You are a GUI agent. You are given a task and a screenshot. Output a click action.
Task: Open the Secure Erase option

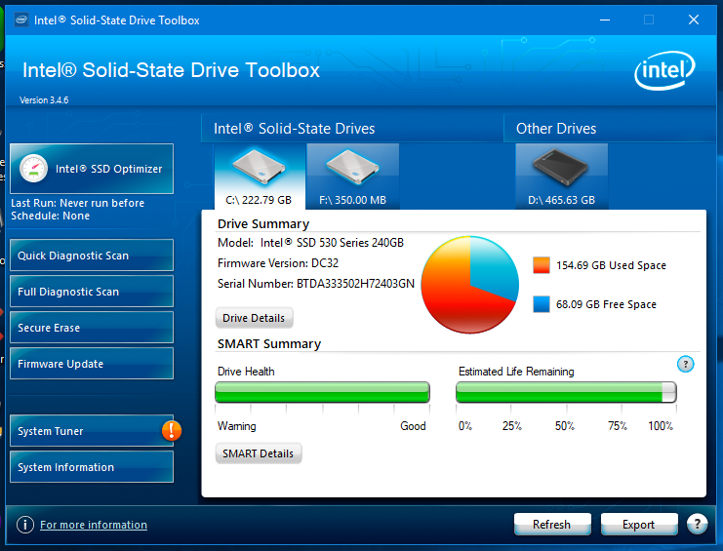pyautogui.click(x=92, y=328)
